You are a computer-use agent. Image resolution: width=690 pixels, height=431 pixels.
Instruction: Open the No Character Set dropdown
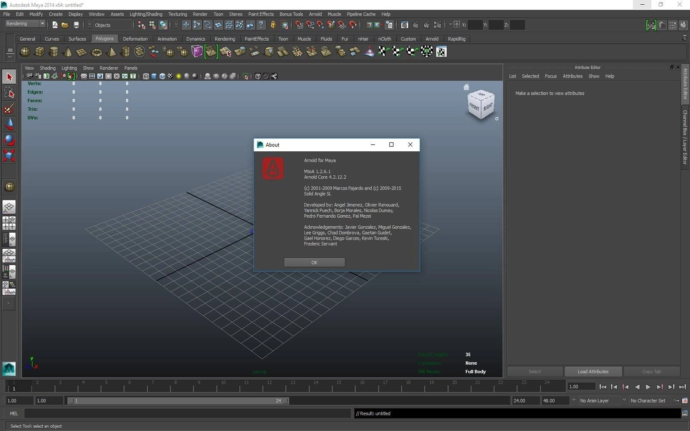pos(624,400)
